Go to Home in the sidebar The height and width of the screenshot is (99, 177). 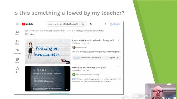17,33
